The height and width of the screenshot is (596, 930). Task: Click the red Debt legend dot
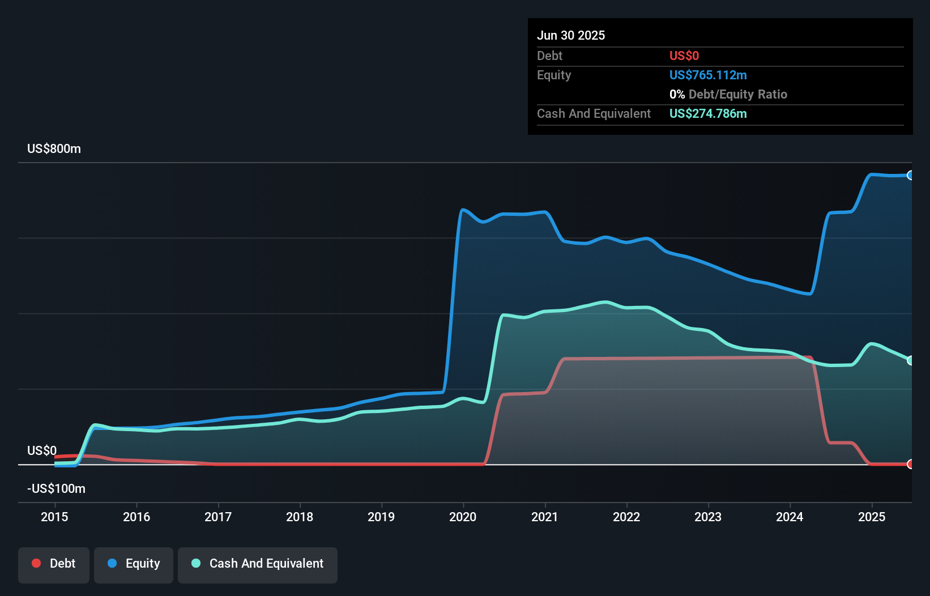36,563
